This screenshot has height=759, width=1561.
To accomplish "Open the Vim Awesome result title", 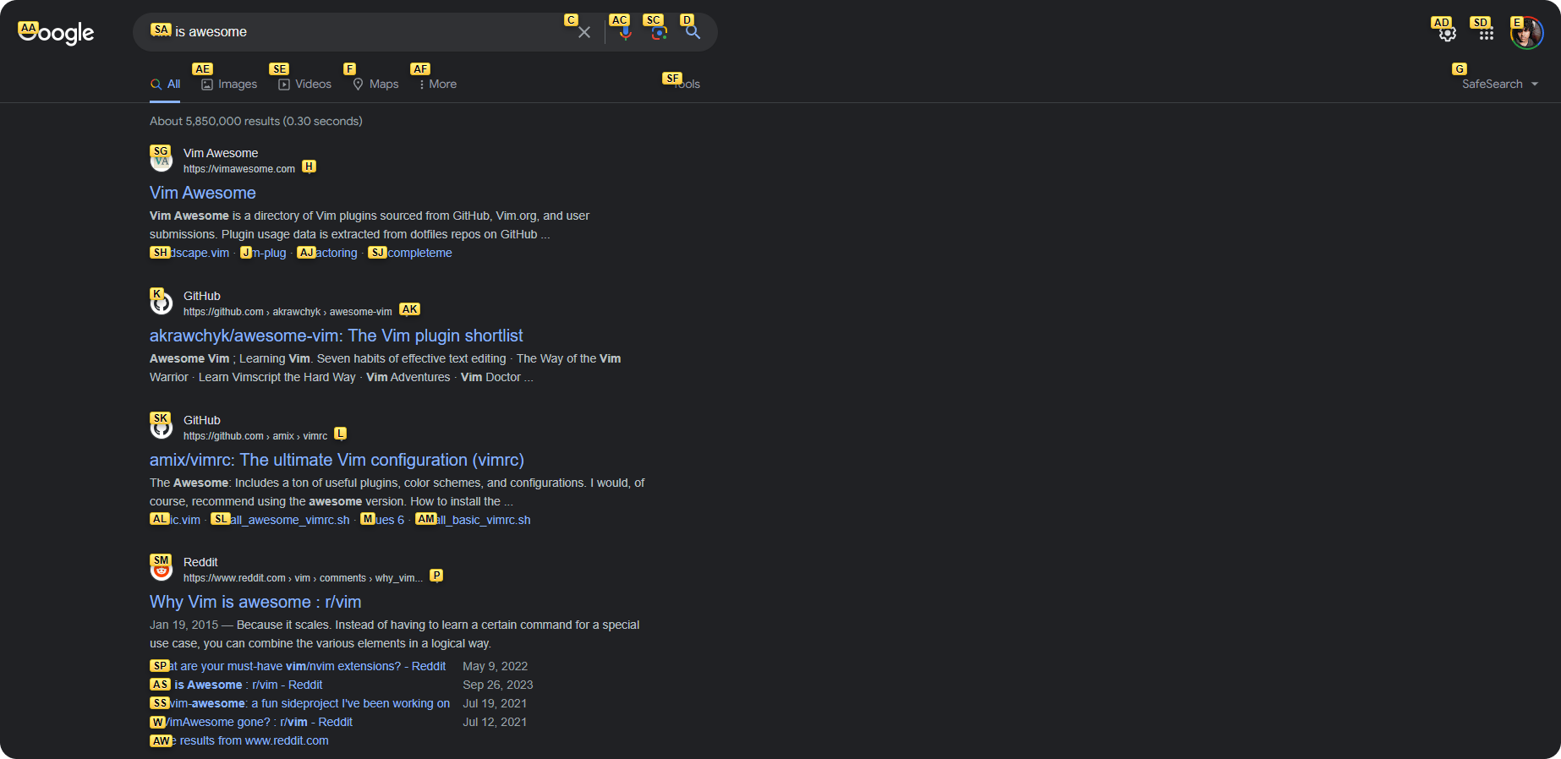I will [203, 193].
